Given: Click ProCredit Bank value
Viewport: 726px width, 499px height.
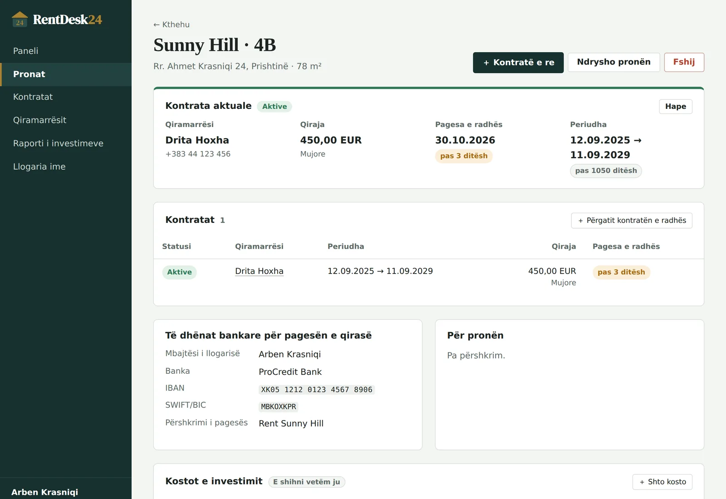Looking at the screenshot, I should point(290,372).
